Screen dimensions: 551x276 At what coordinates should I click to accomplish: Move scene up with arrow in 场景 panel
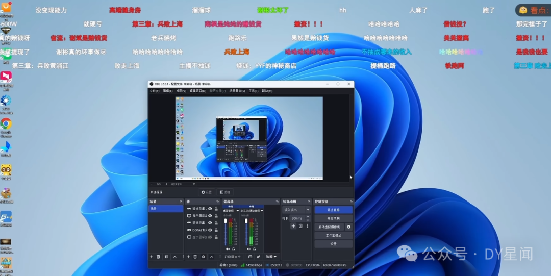[x=174, y=257]
